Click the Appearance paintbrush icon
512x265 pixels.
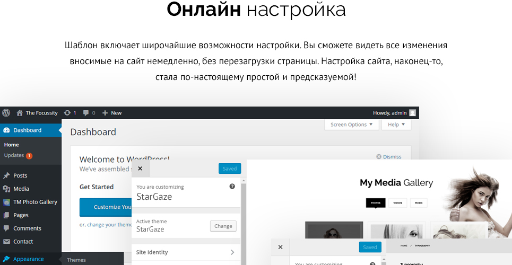pos(6,259)
